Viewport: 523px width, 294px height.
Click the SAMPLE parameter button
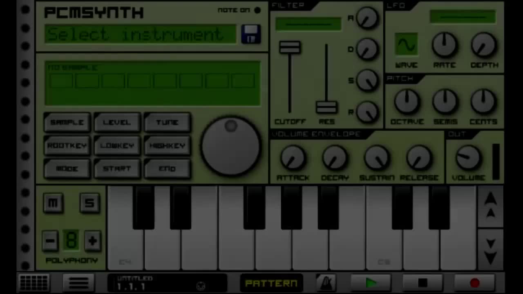tap(67, 122)
